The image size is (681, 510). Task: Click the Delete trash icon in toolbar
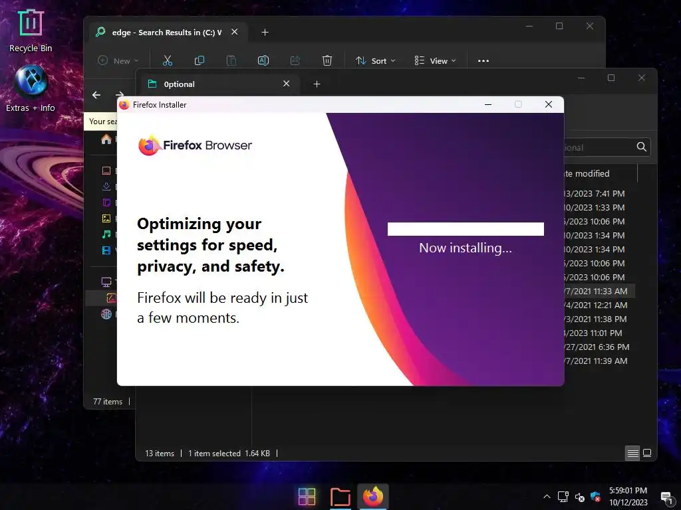[x=327, y=60]
